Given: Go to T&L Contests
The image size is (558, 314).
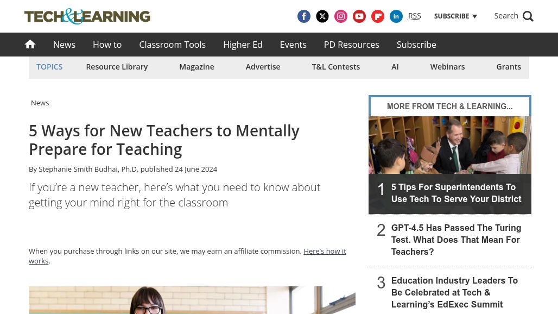Looking at the screenshot, I should click(x=336, y=67).
